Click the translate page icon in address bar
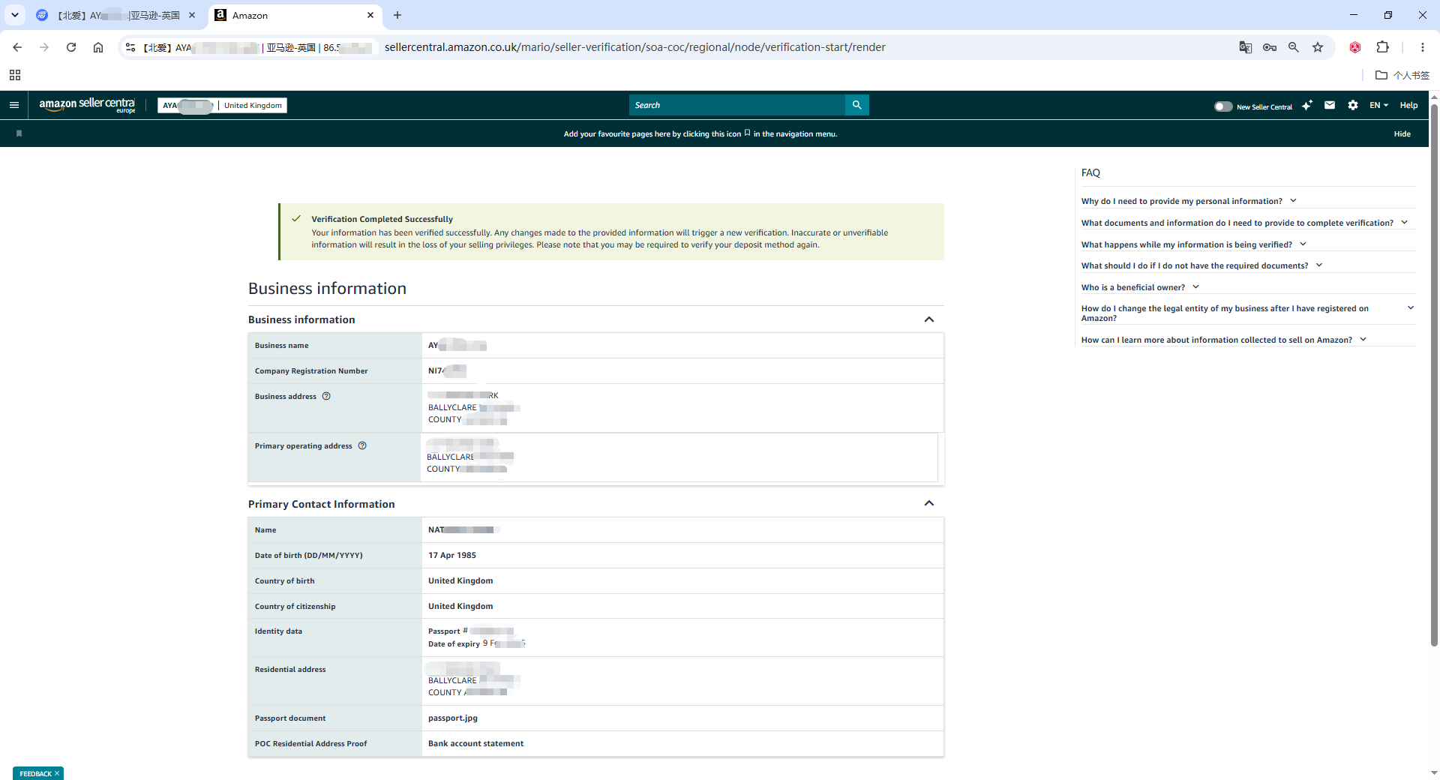 1245,47
